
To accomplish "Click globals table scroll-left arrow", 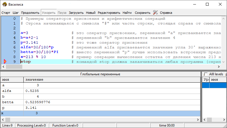I will click(3, 120).
